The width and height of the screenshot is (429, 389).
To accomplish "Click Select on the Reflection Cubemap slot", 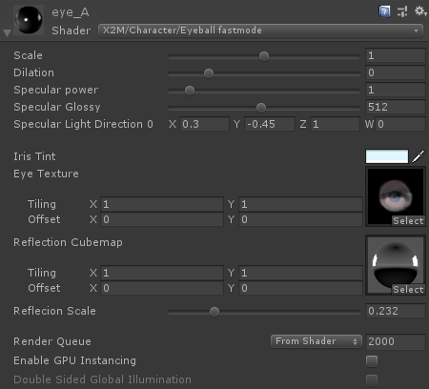I will coord(408,289).
